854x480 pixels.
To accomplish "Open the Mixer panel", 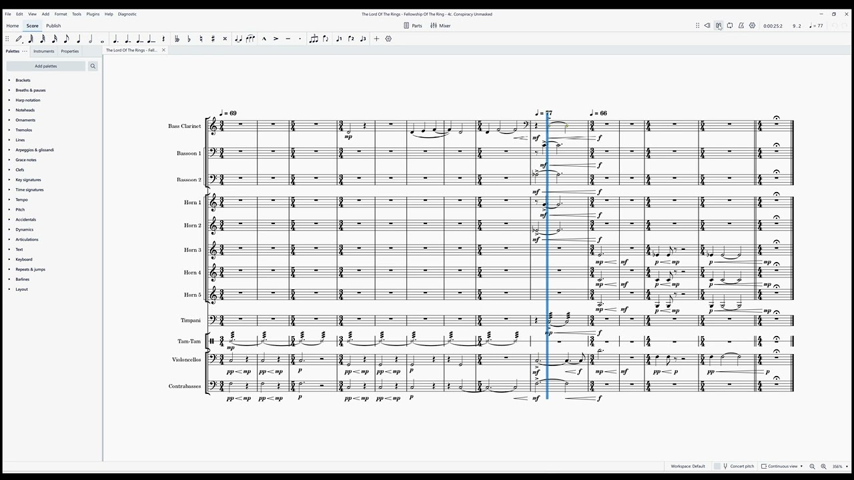I will tap(440, 26).
